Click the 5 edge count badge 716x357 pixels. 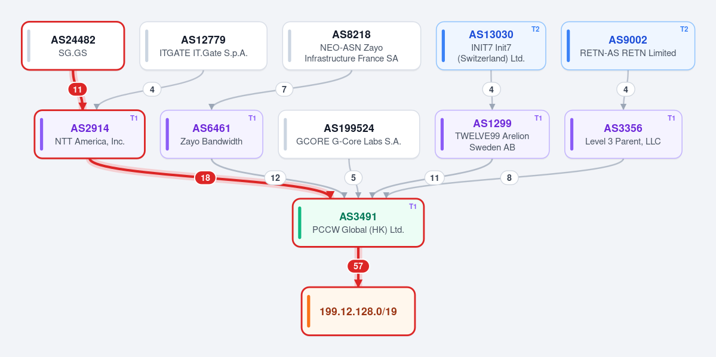tap(354, 178)
